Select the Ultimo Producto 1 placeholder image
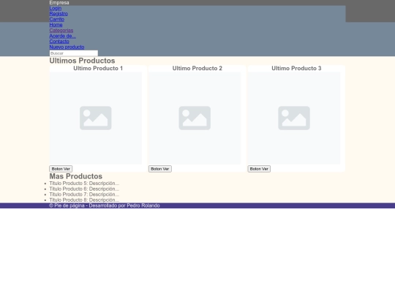395x296 pixels. point(96,118)
